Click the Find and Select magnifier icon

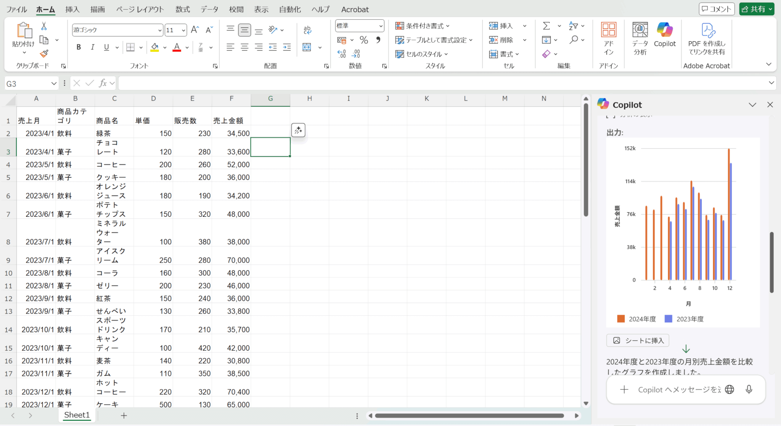574,40
